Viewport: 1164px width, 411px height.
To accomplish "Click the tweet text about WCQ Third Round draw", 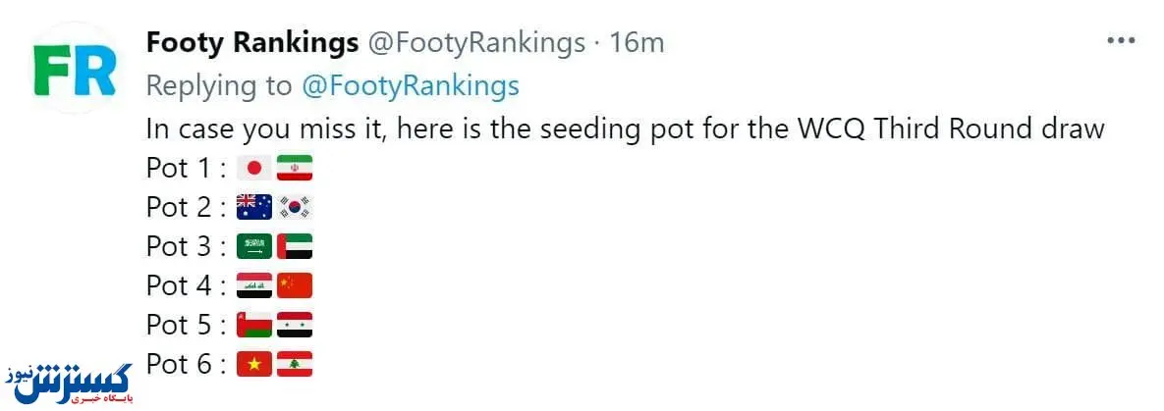I will pos(626,128).
